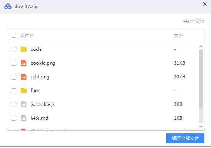211x148 pixels.
Task: Tick the checkbox for cookie.png
Action: 14,63
